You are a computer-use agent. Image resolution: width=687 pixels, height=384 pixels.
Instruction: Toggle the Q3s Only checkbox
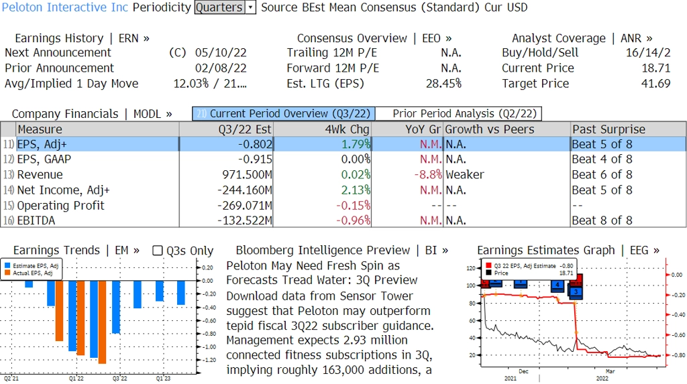[x=157, y=251]
